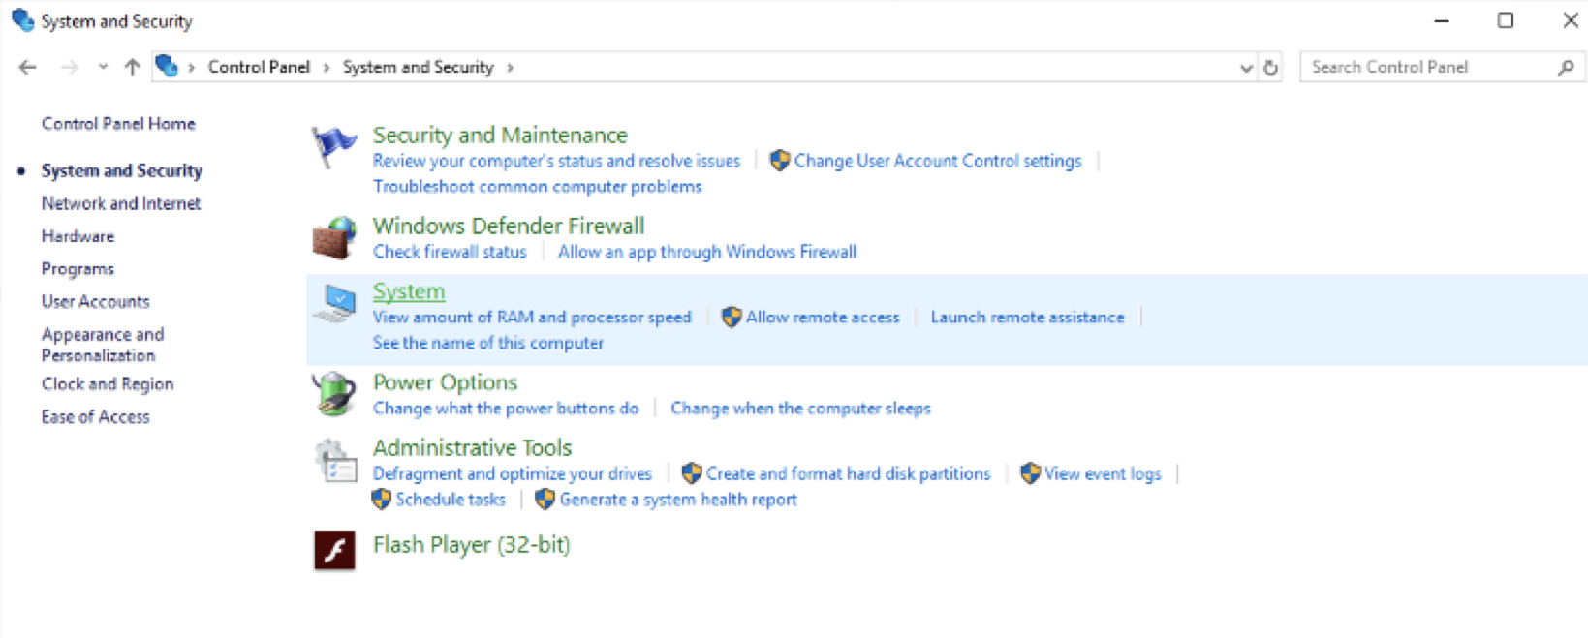Image resolution: width=1588 pixels, height=638 pixels.
Task: Click the shield icon beside Allow remote access
Action: point(732,317)
